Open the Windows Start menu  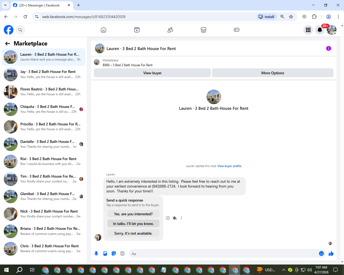[x=6, y=270]
